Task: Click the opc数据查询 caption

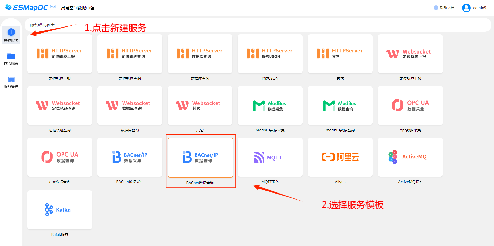Action: (x=60, y=182)
